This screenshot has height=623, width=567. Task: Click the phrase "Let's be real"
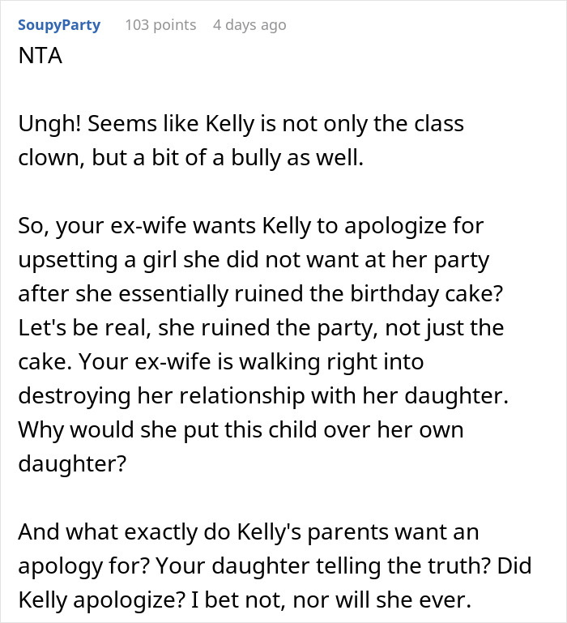[80, 328]
